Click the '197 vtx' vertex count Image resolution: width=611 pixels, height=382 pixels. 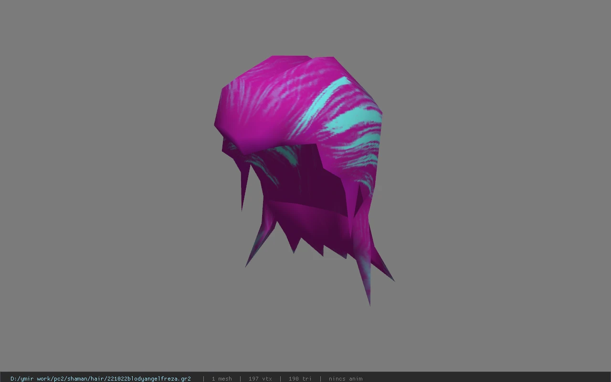tap(260, 379)
